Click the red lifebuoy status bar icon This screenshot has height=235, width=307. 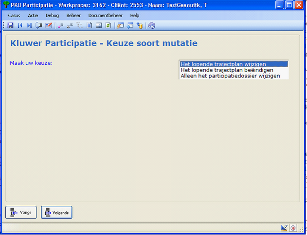click(x=293, y=228)
